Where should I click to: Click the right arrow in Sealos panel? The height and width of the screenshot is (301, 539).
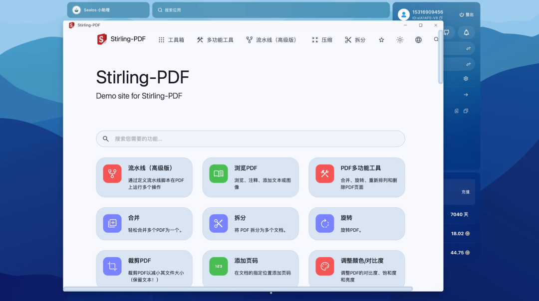pyautogui.click(x=466, y=95)
